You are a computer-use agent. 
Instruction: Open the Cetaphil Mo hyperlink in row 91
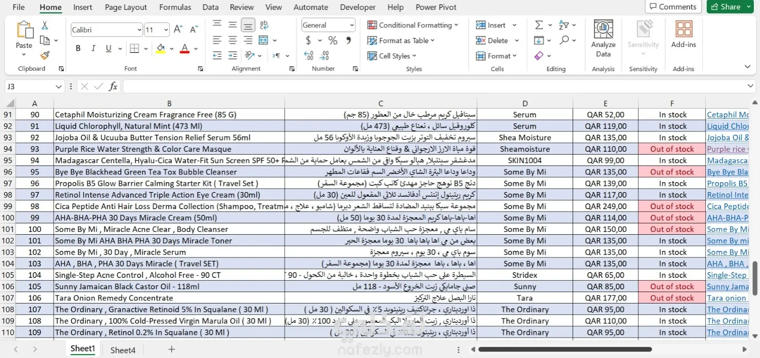(728, 115)
